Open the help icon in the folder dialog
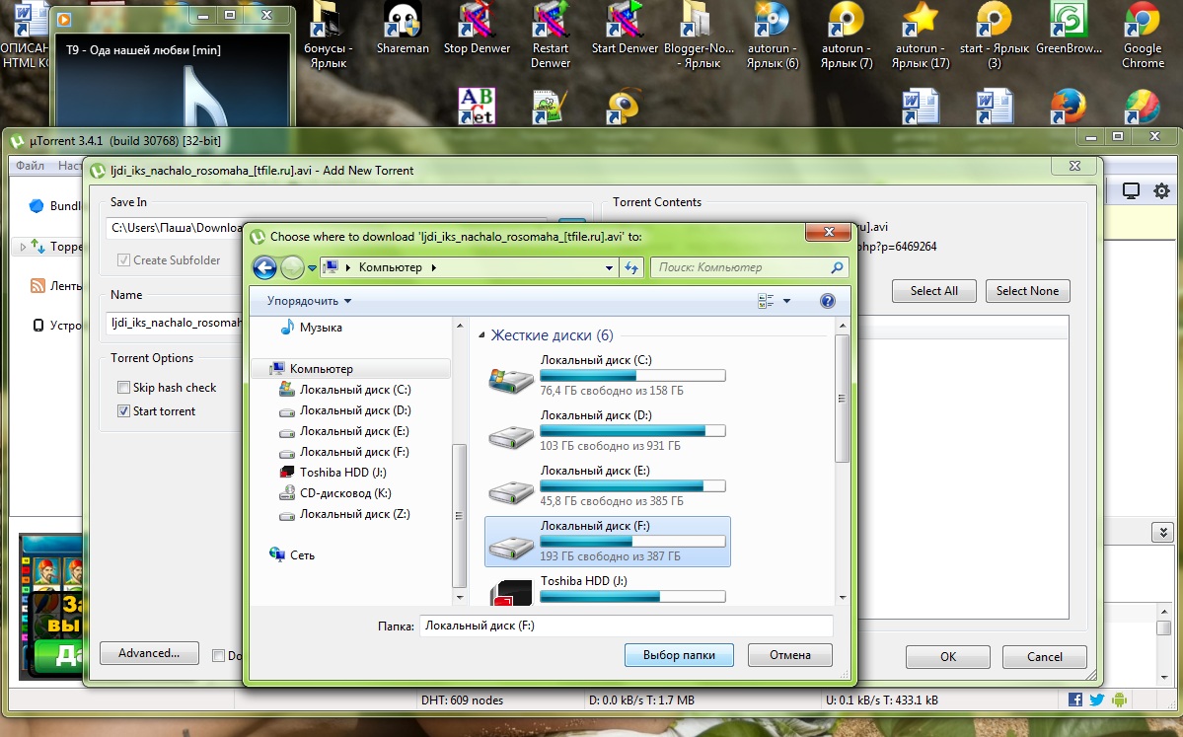The image size is (1183, 737). (828, 301)
